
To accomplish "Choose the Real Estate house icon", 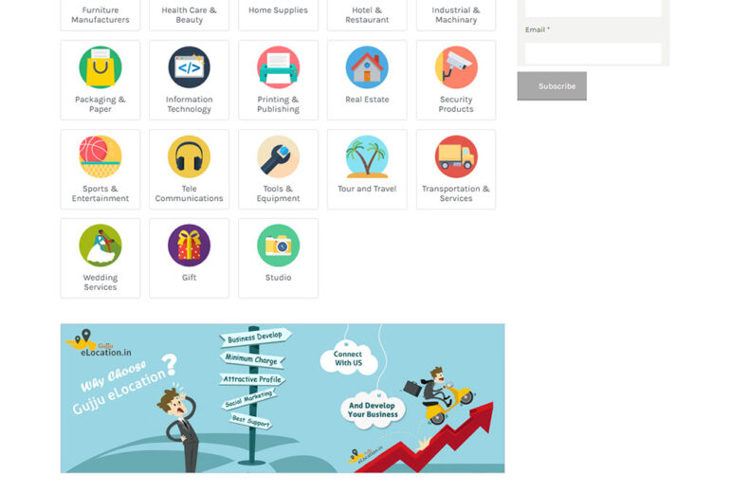I will point(367,67).
